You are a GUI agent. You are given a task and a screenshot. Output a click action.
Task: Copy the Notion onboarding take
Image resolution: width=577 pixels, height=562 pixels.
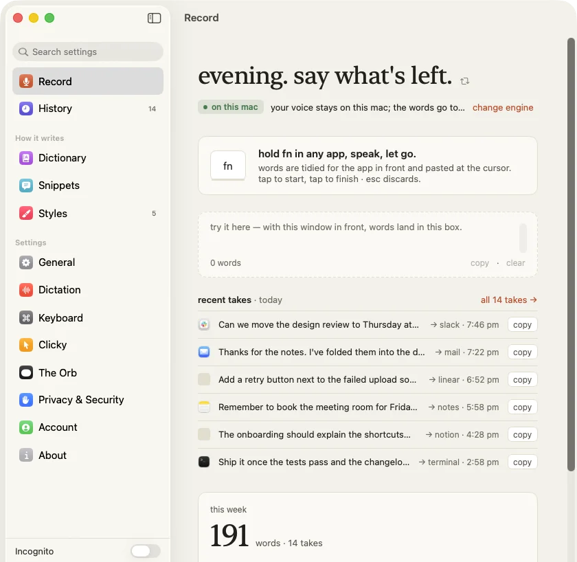click(522, 434)
